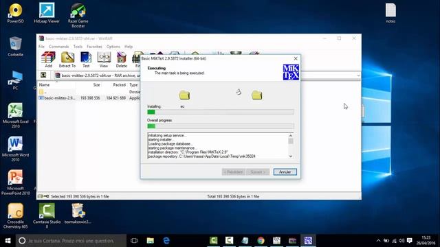Sort WinRAR list by the Name column
Screen dimensions: 440x247
56,84
